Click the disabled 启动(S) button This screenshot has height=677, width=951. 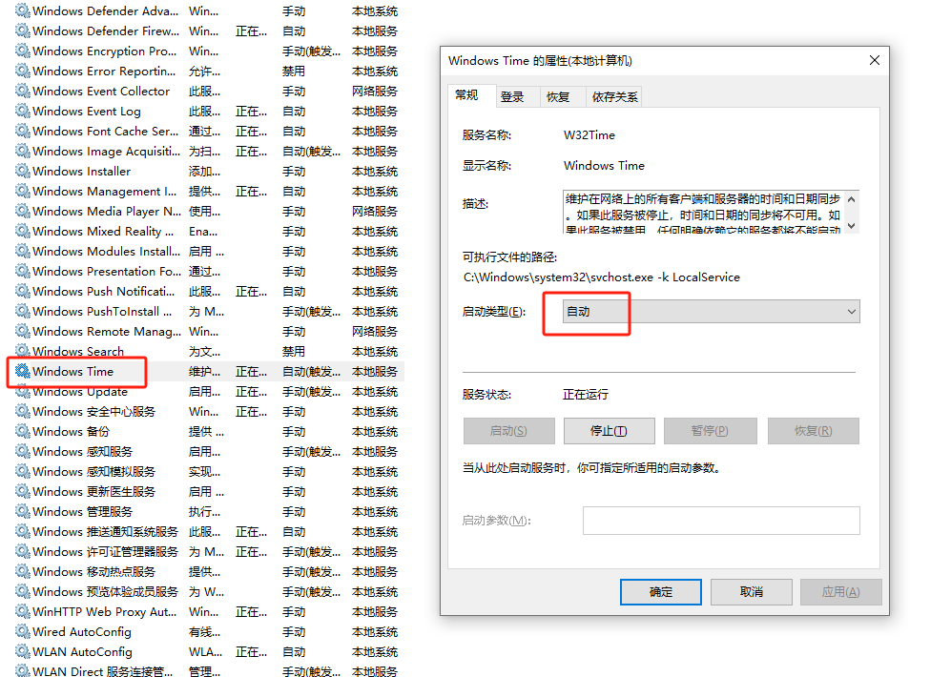coord(508,431)
